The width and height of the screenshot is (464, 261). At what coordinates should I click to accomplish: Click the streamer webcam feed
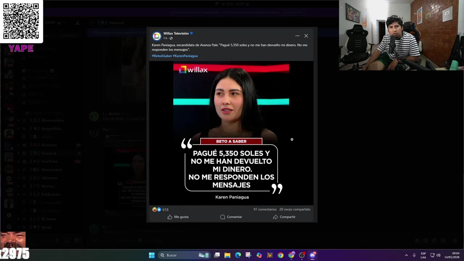click(x=401, y=35)
